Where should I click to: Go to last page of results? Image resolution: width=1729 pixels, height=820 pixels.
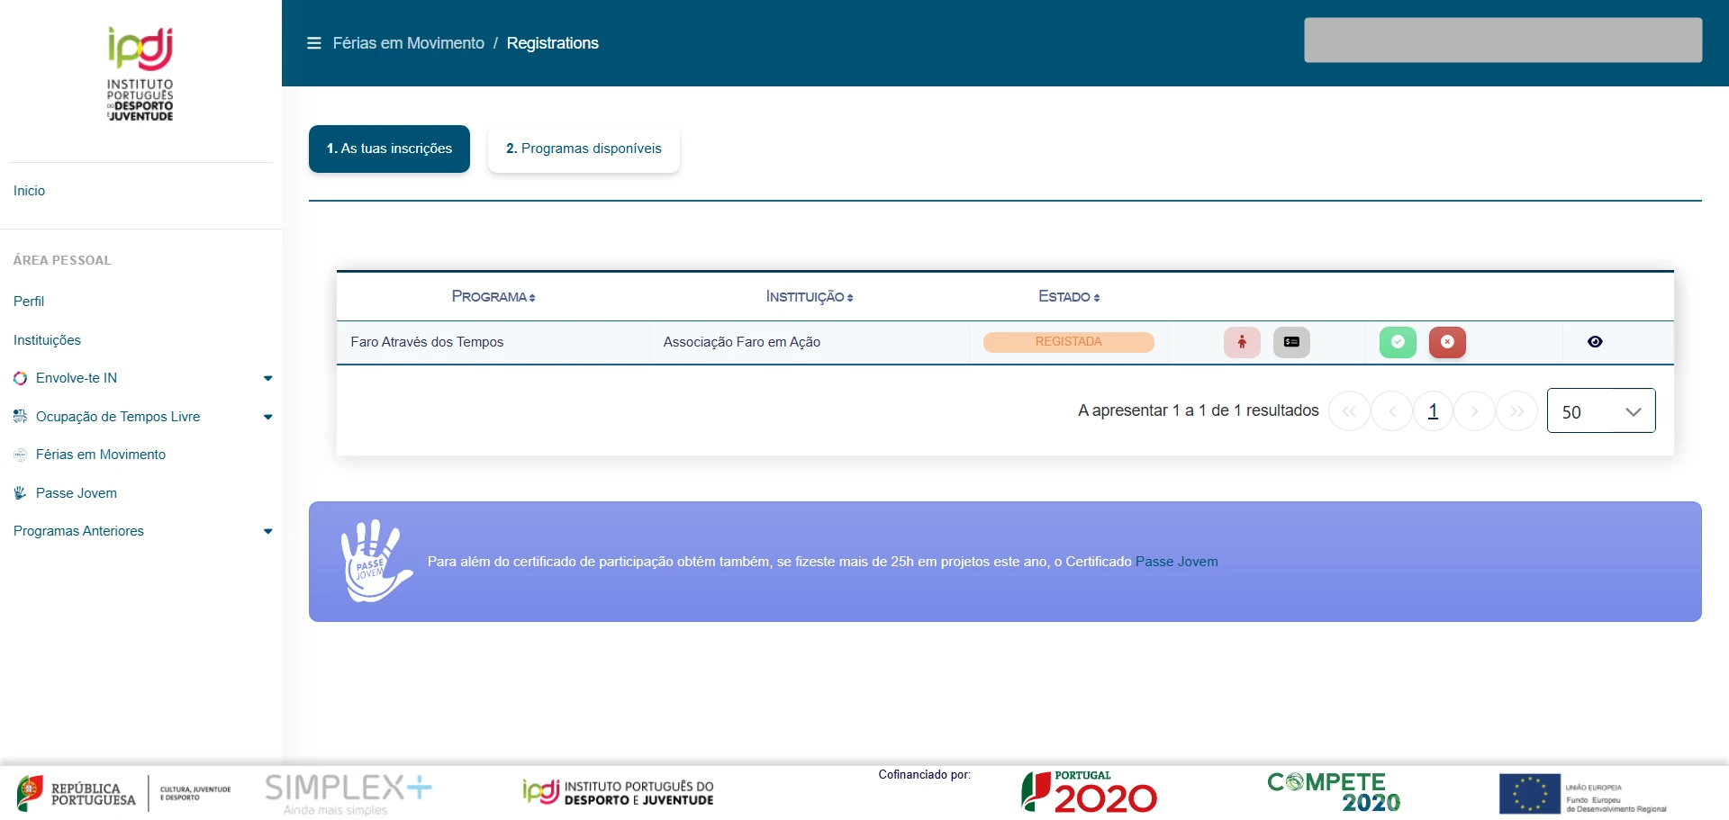(x=1516, y=411)
